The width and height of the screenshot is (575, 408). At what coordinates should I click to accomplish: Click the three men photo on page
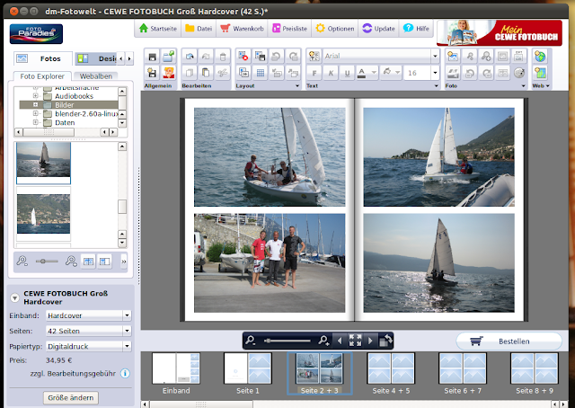click(270, 263)
